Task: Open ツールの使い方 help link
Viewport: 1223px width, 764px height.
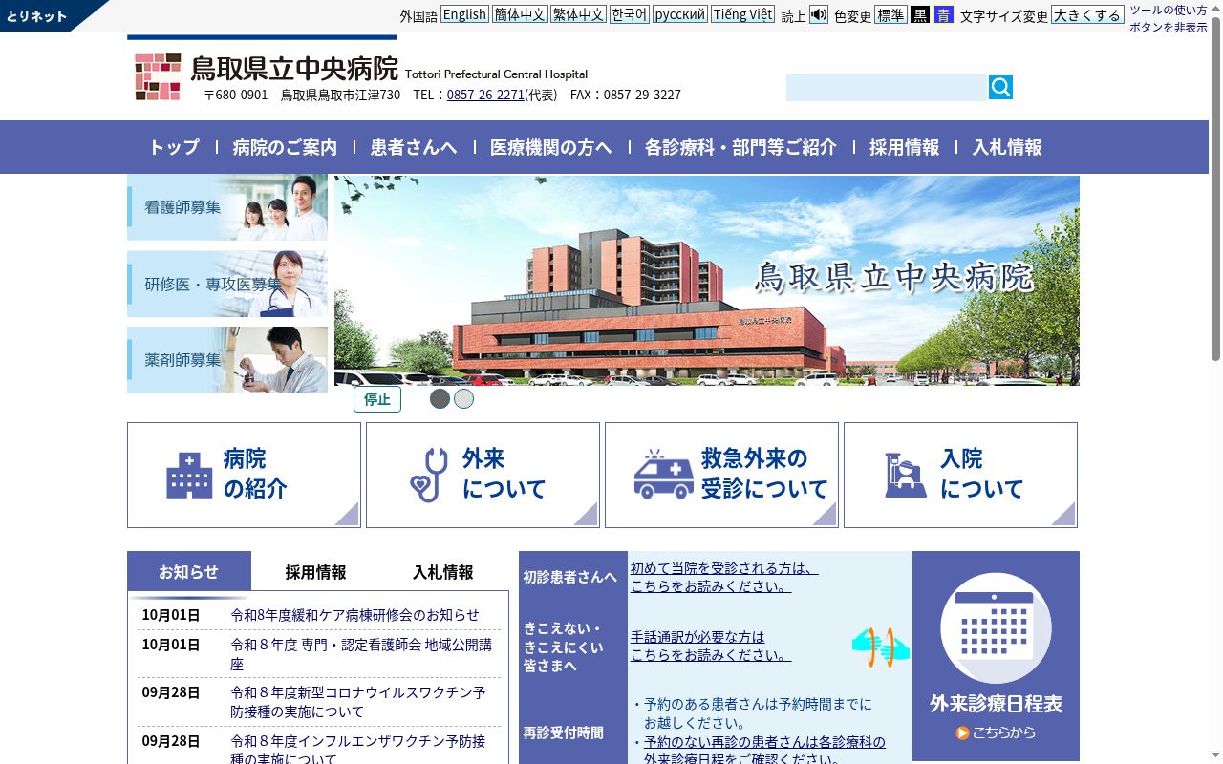Action: coord(1169,10)
